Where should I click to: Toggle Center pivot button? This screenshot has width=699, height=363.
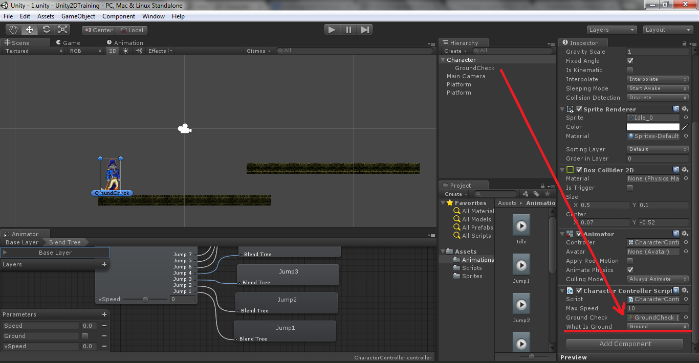(98, 30)
